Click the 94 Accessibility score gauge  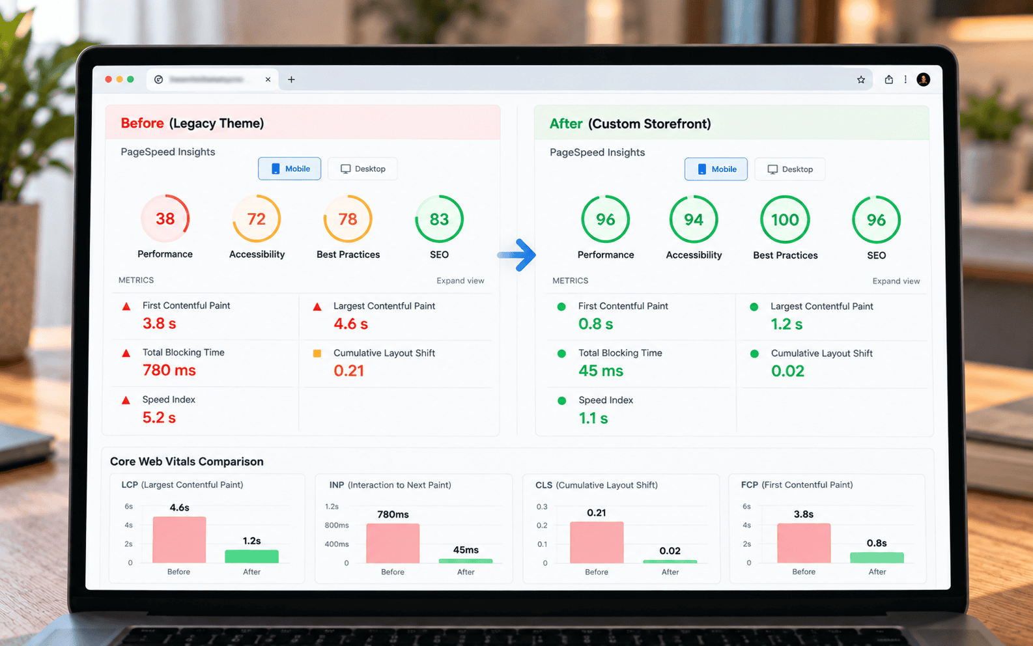click(694, 219)
